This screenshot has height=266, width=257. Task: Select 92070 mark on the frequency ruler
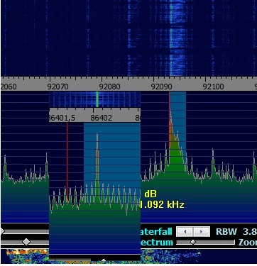[58, 87]
